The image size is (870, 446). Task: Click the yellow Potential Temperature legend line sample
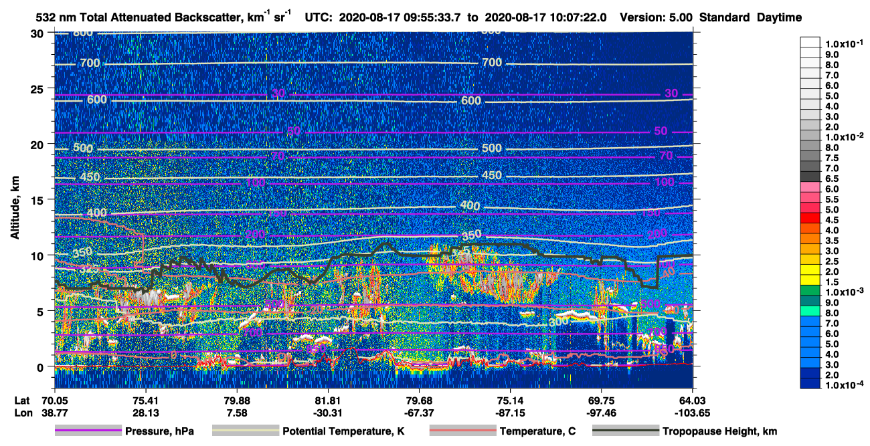[x=245, y=431]
